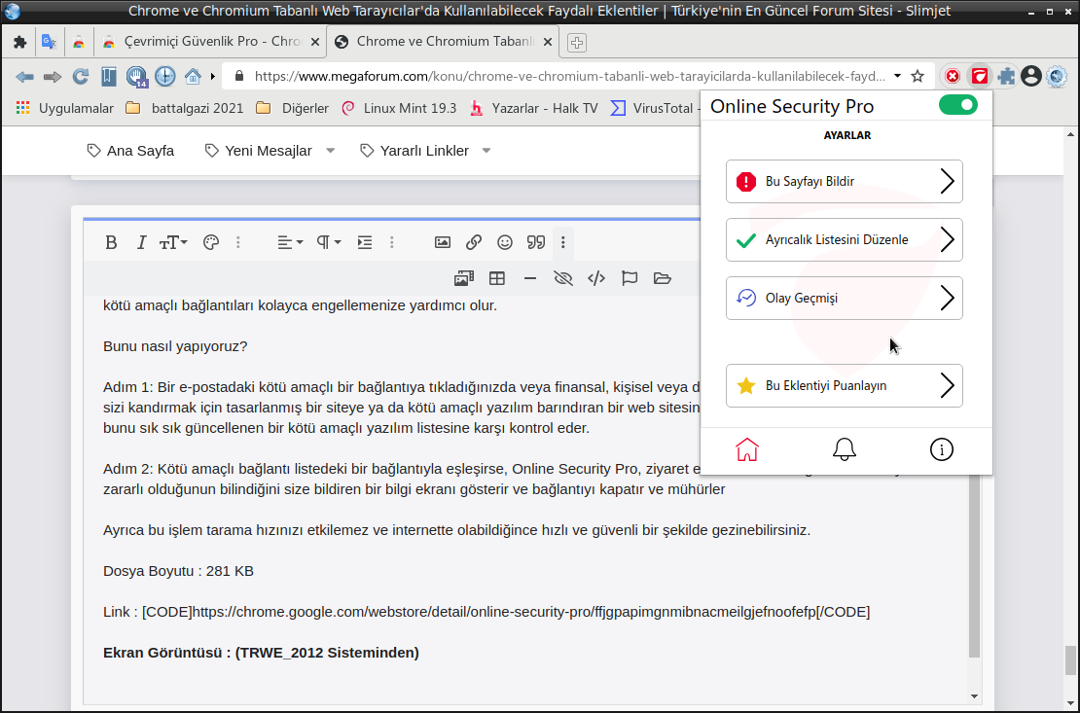1080x713 pixels.
Task: Insert a link in editor
Action: tap(473, 242)
